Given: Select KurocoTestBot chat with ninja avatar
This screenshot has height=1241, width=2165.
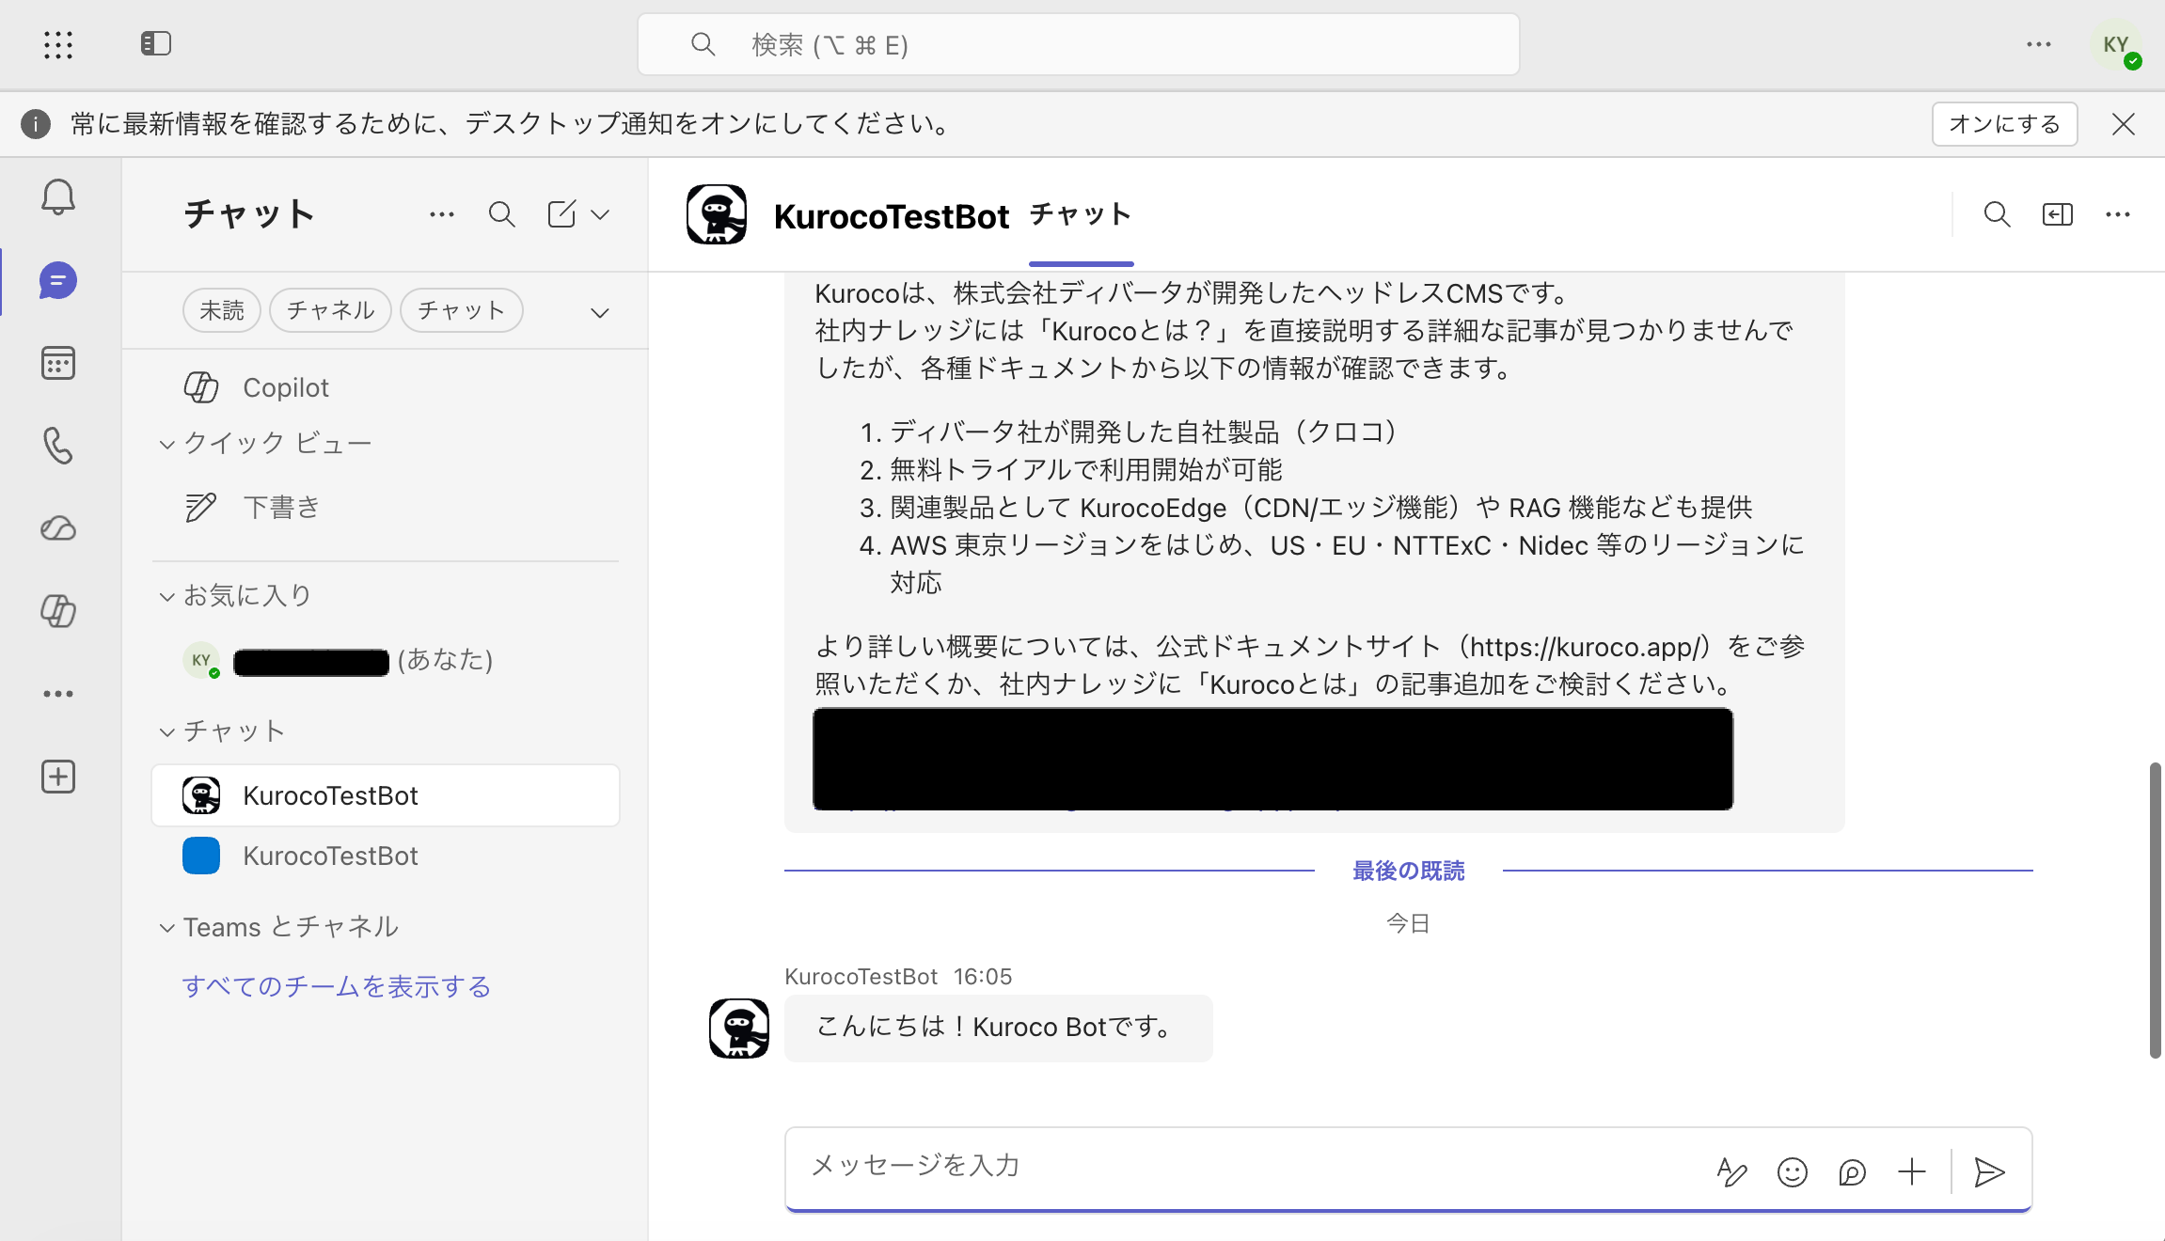Looking at the screenshot, I should [386, 795].
